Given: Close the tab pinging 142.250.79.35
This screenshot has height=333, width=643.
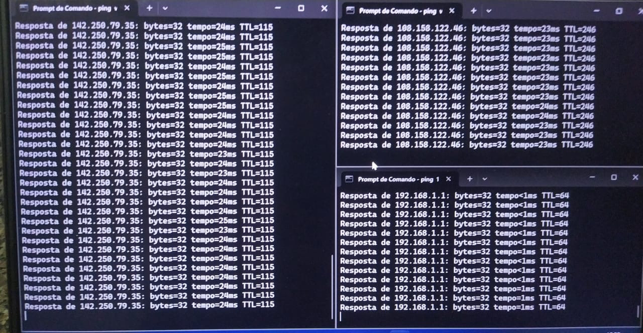Looking at the screenshot, I should click(x=127, y=8).
